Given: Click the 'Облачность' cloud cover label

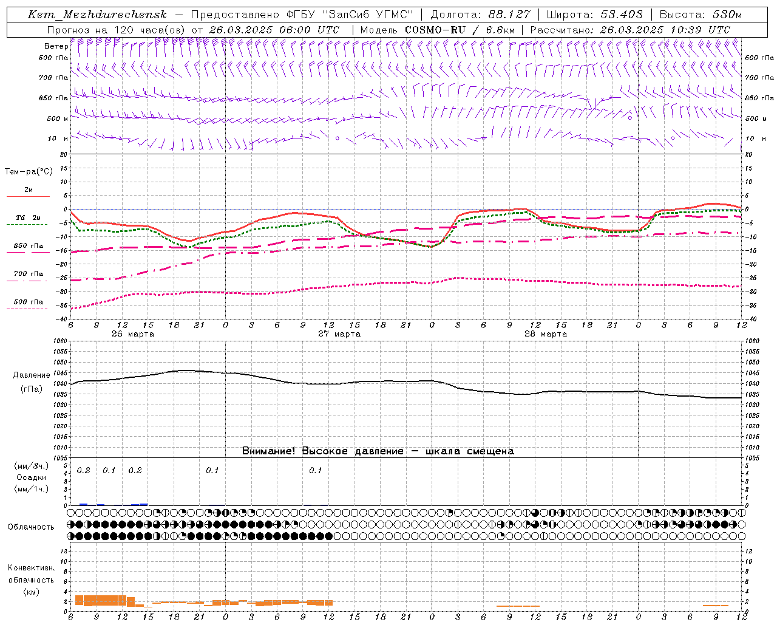Looking at the screenshot, I should tap(31, 527).
